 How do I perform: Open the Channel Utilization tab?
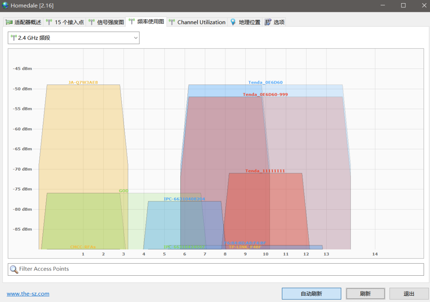[197, 22]
